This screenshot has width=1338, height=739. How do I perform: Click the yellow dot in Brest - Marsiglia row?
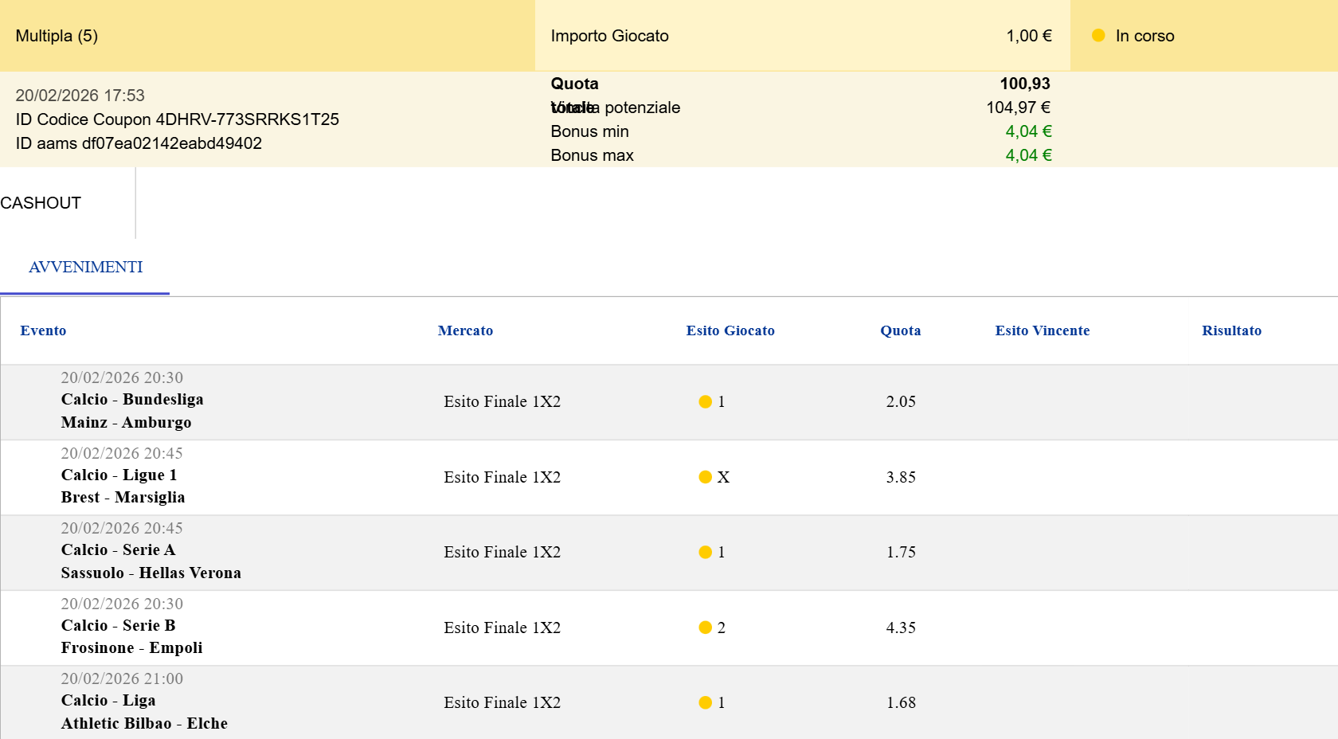point(705,477)
